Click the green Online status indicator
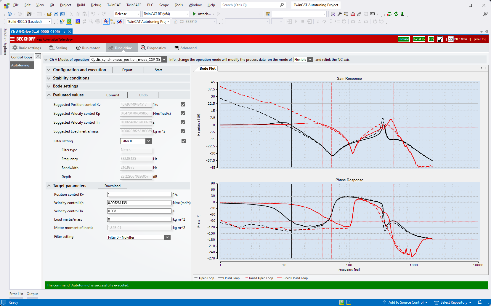 (x=404, y=39)
